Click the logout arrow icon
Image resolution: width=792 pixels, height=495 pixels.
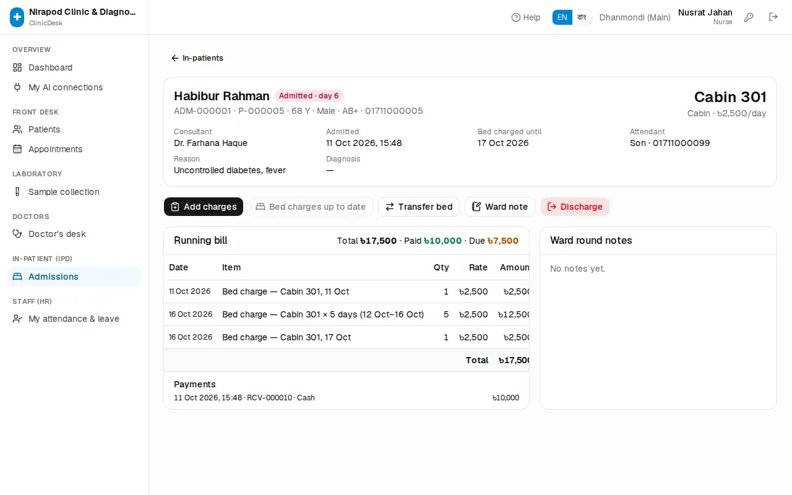coord(773,17)
